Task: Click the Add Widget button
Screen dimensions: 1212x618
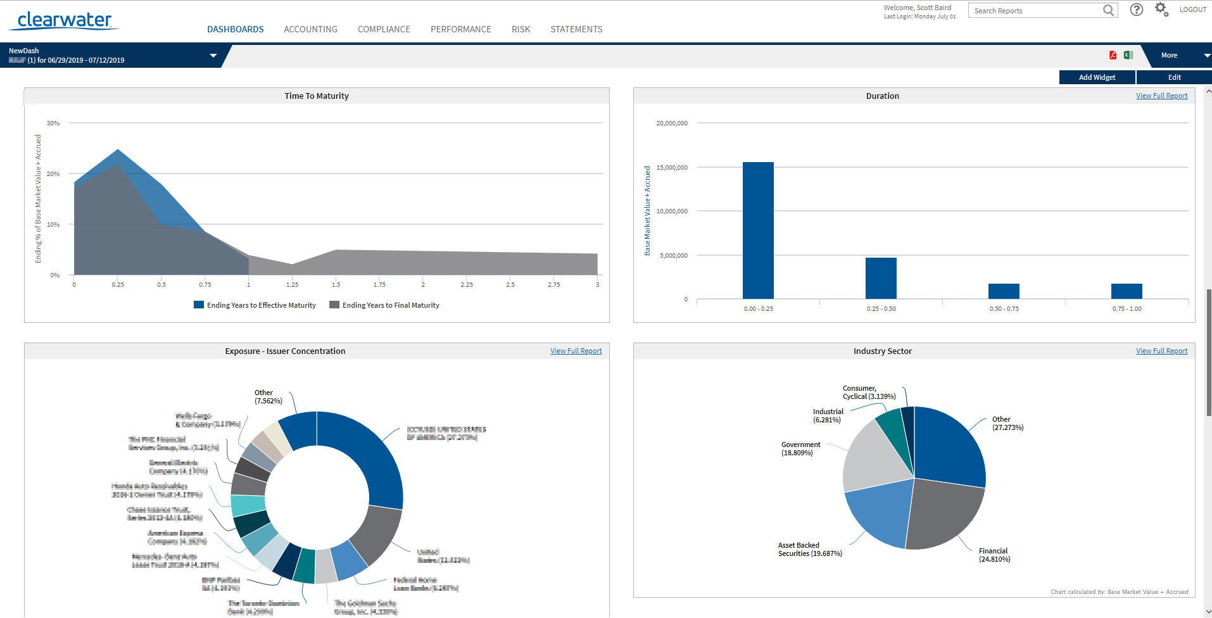Action: (1097, 77)
